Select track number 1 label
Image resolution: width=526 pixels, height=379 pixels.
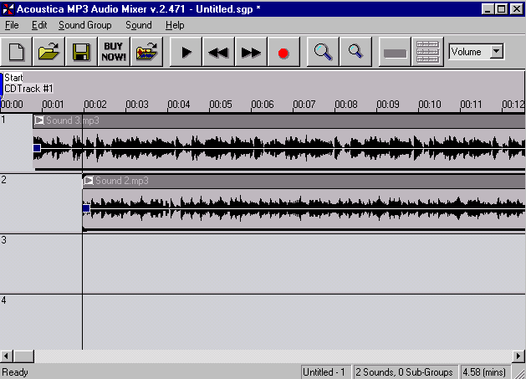coord(3,120)
